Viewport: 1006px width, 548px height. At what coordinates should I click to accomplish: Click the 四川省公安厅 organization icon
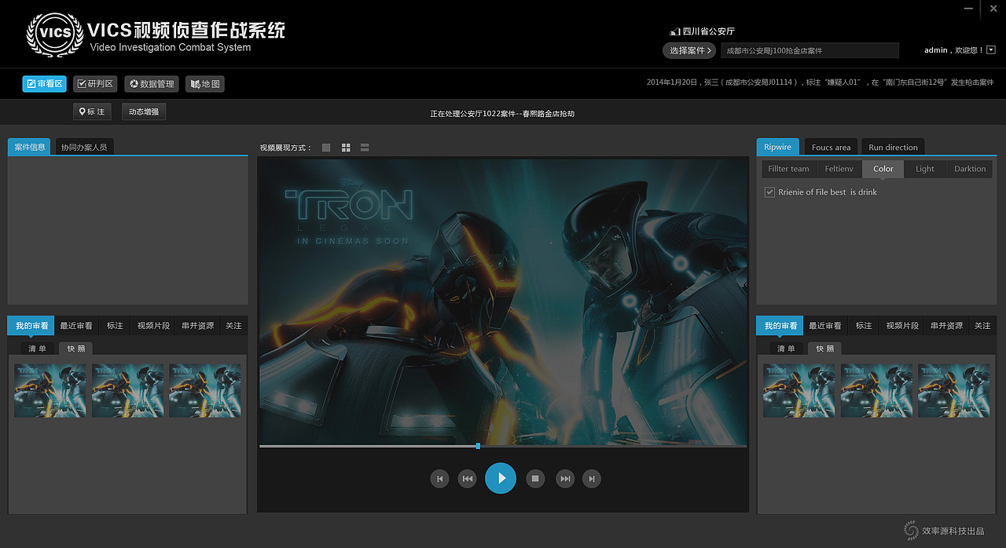point(674,31)
